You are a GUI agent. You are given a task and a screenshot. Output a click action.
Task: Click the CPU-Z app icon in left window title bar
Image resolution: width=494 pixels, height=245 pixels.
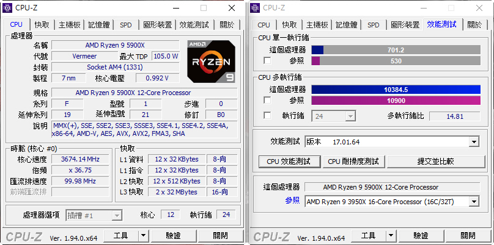(7, 7)
